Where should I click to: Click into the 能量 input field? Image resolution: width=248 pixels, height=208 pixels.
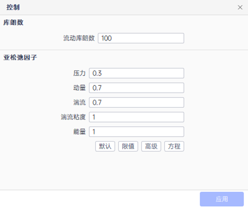[137, 132]
